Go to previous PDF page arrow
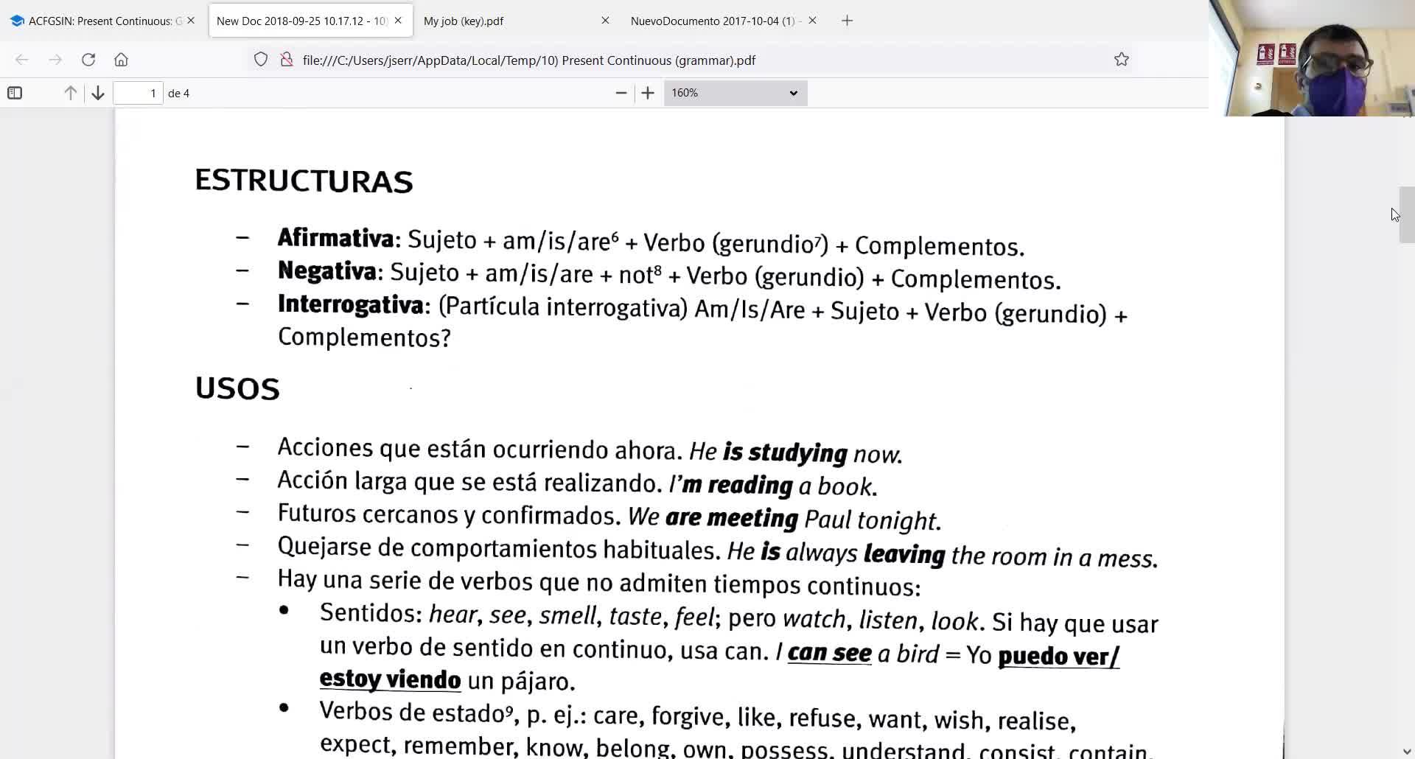The height and width of the screenshot is (759, 1415). point(71,93)
